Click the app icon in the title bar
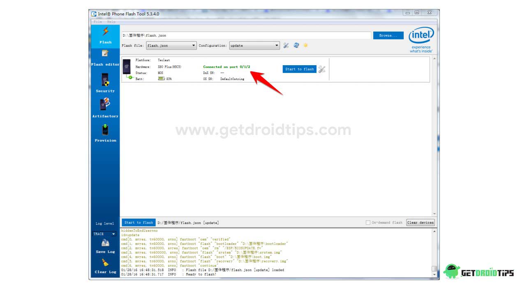 click(94, 14)
